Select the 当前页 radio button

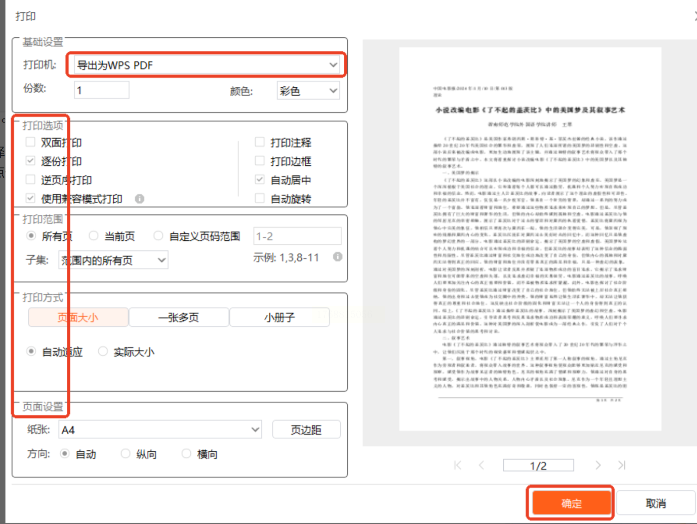(94, 236)
